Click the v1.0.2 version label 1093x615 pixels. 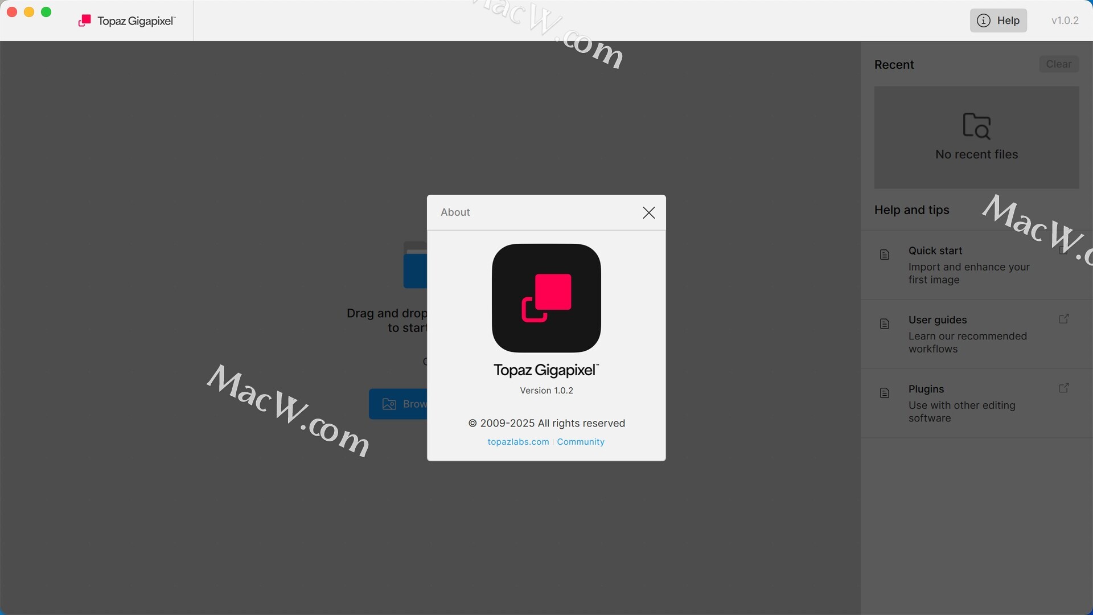[x=1065, y=20]
